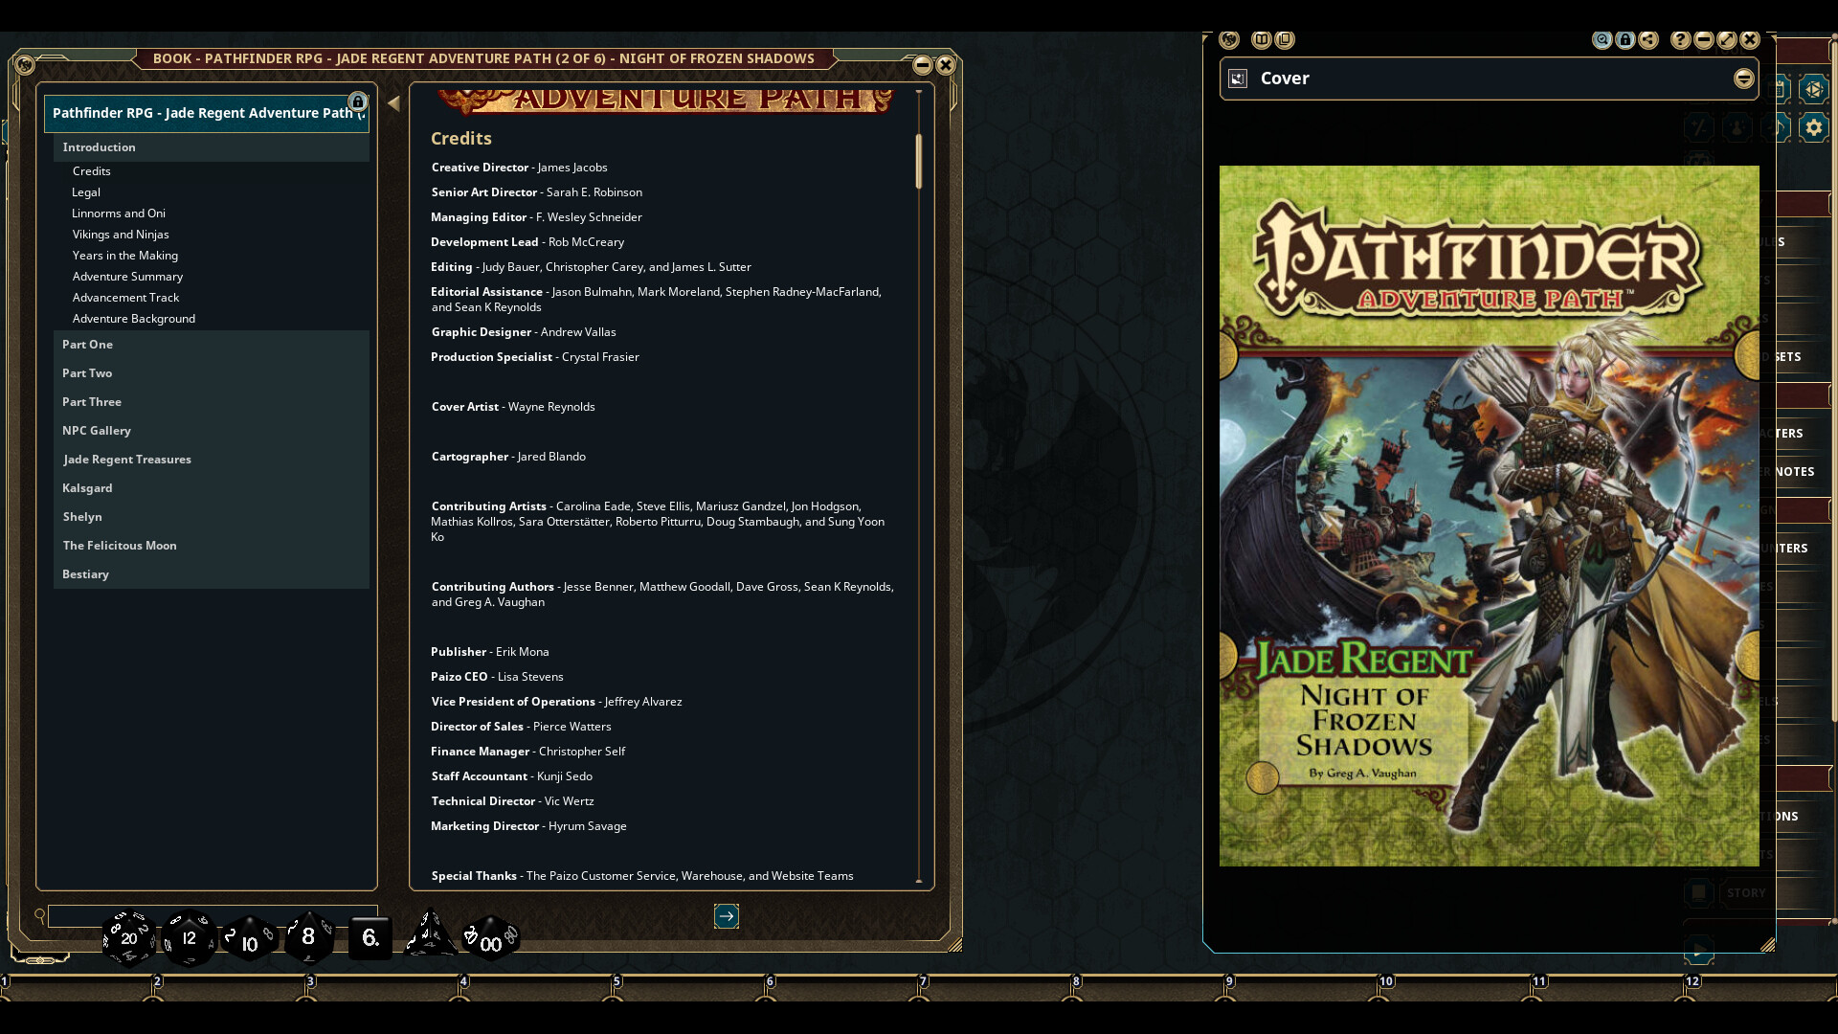
Task: Select Adventure Summary page
Action: tap(127, 277)
